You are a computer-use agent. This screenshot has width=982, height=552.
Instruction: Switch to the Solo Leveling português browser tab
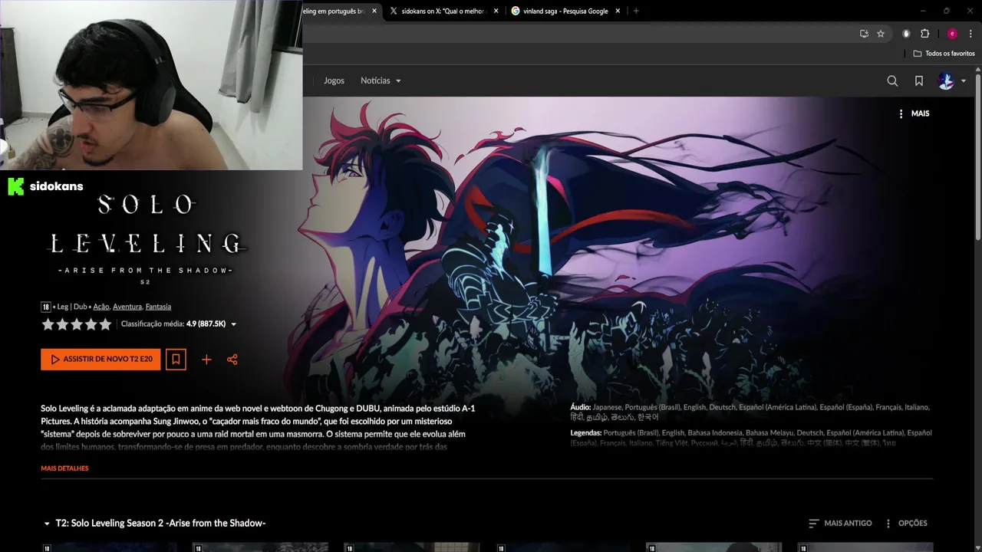333,11
